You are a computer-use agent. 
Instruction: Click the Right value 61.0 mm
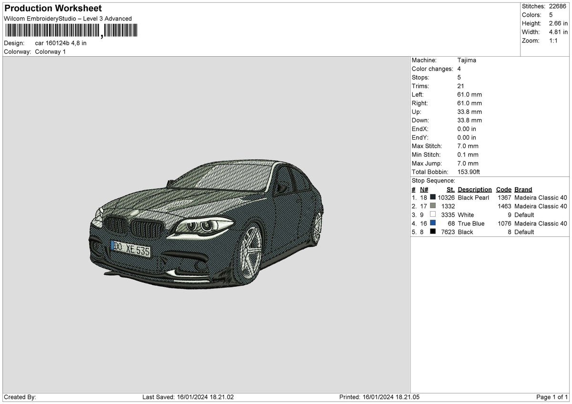click(x=470, y=103)
